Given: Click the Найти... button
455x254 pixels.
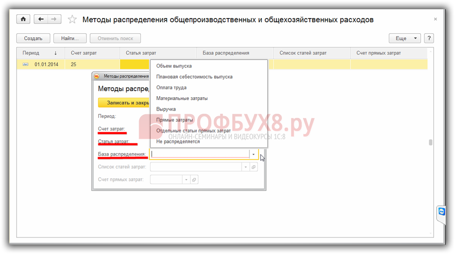Looking at the screenshot, I should click(x=70, y=38).
